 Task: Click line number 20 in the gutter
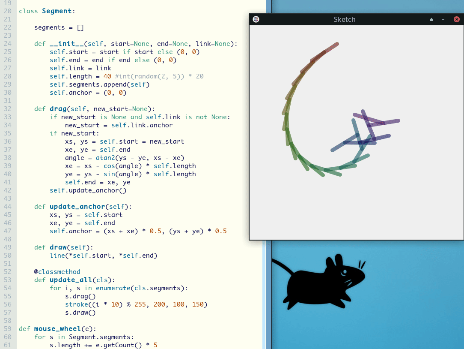(x=8, y=11)
